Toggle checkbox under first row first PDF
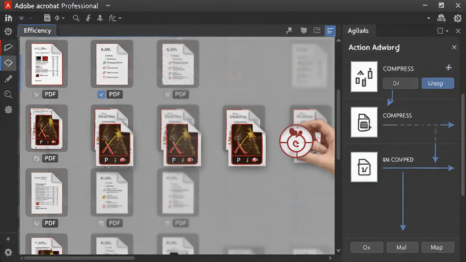The height and width of the screenshot is (262, 466). click(36, 95)
